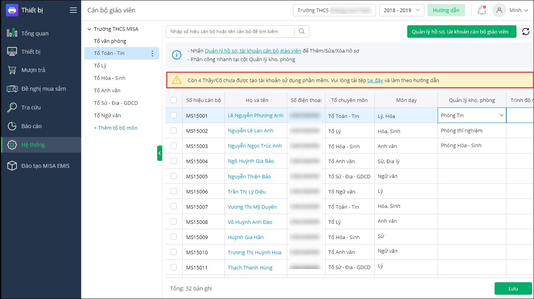Open the 2018 - 2019 school year dropdown

(401, 11)
